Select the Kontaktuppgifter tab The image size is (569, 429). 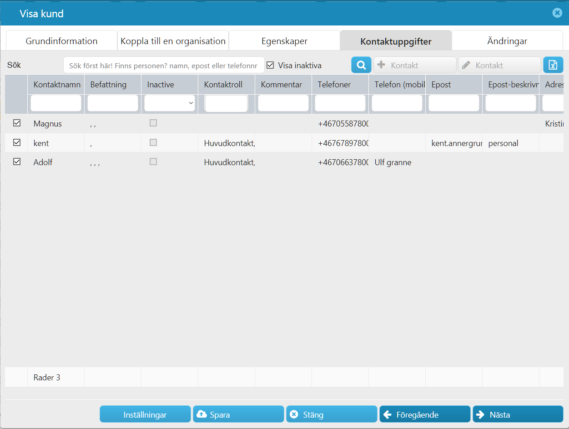[x=396, y=41]
